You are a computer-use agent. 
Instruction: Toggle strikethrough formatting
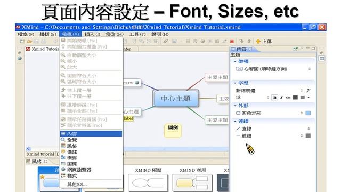[288, 98]
